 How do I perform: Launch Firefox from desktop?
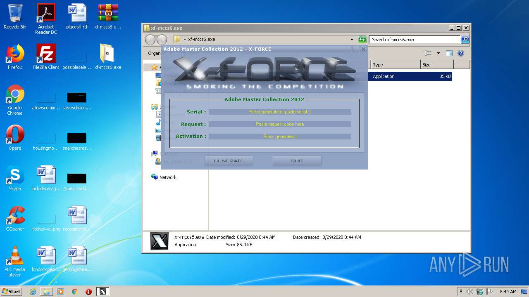click(15, 57)
